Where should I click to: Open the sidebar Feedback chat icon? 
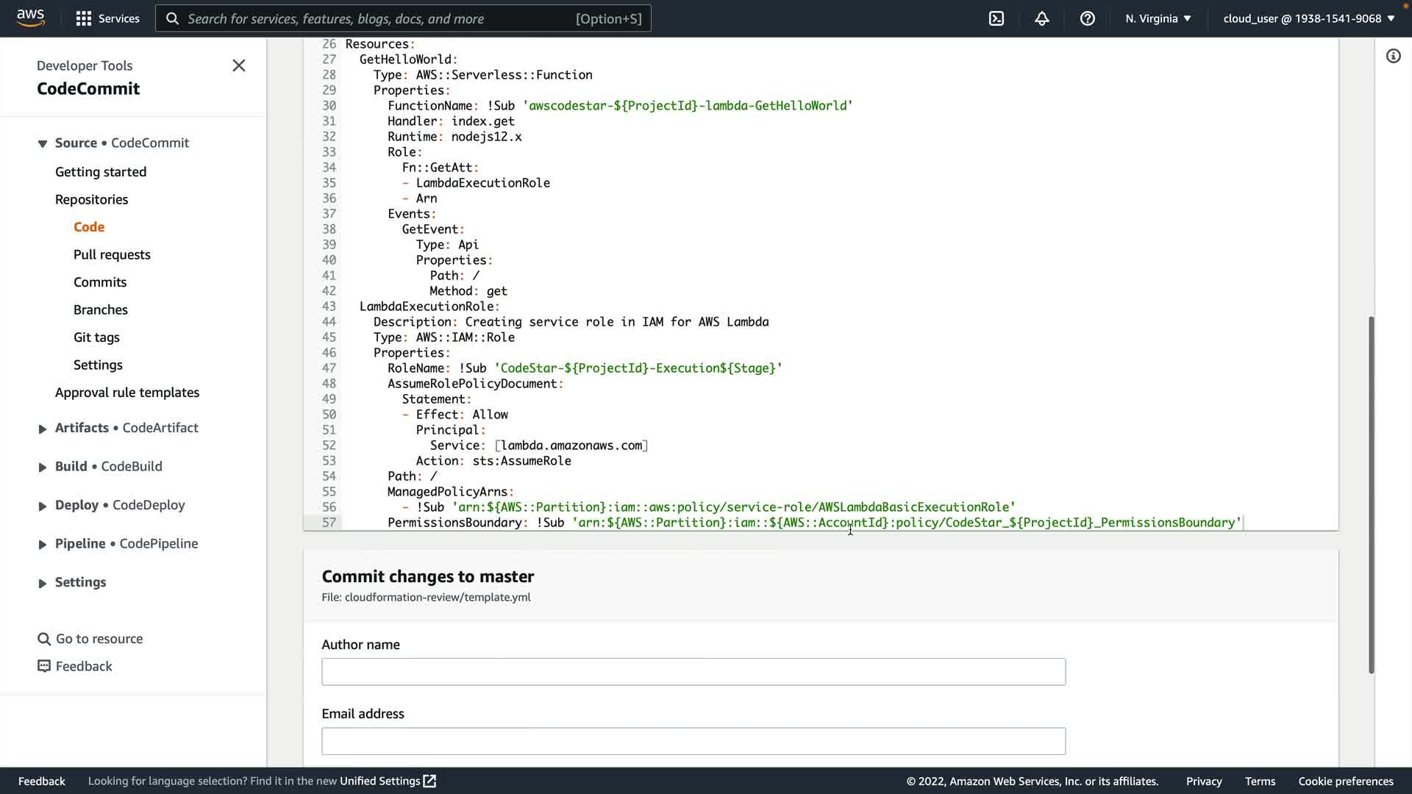tap(44, 666)
